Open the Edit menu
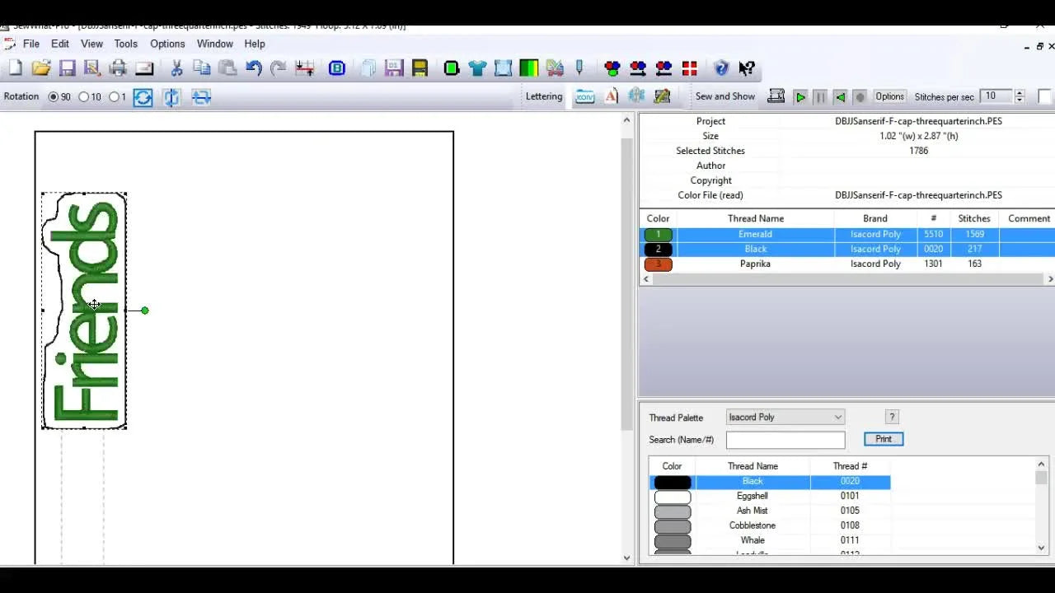Screen dimensions: 1055x593 60,44
